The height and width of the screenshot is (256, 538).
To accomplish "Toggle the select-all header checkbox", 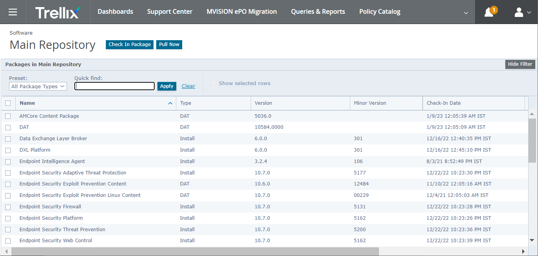I will coord(8,103).
